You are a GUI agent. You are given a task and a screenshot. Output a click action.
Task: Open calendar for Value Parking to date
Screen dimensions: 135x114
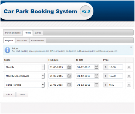(97, 85)
